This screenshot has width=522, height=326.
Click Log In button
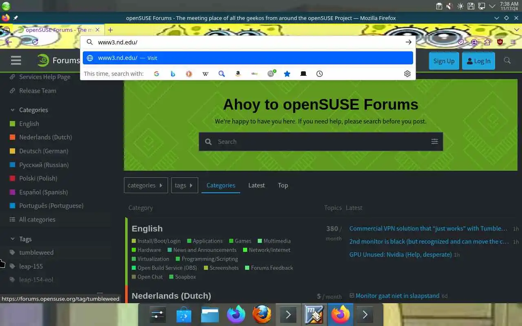(x=478, y=61)
